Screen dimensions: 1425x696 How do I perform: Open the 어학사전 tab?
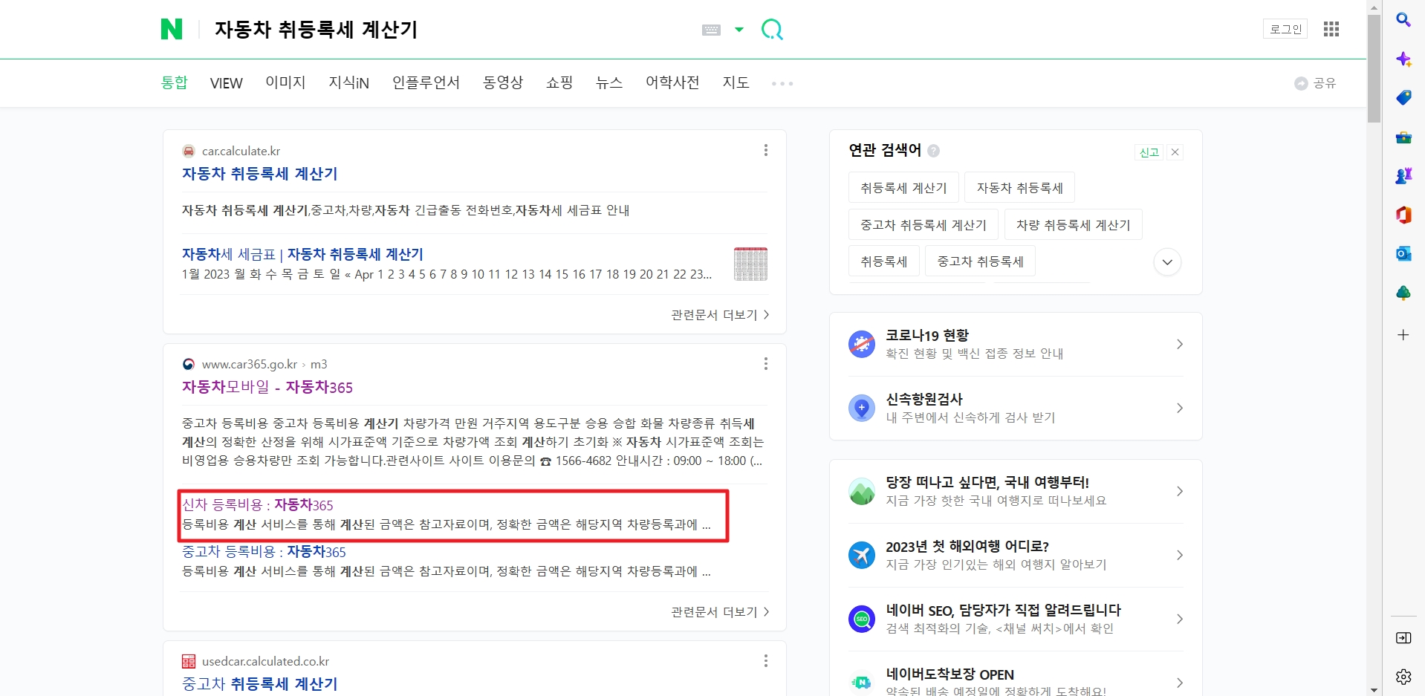pyautogui.click(x=672, y=82)
